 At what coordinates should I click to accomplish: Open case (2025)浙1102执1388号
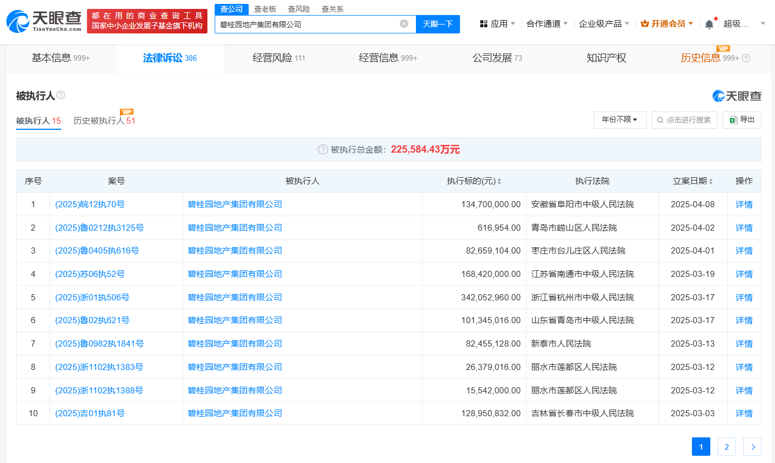coord(99,391)
